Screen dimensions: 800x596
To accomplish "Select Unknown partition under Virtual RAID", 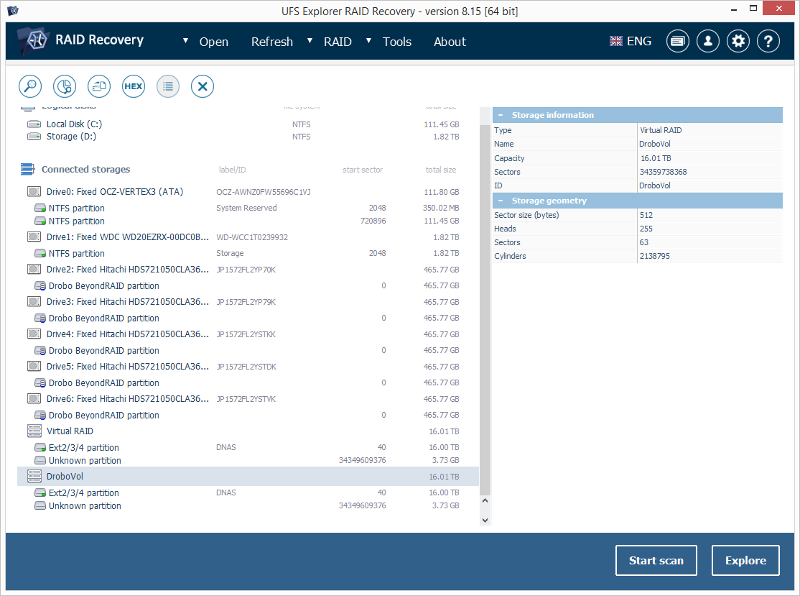I will (x=248, y=461).
